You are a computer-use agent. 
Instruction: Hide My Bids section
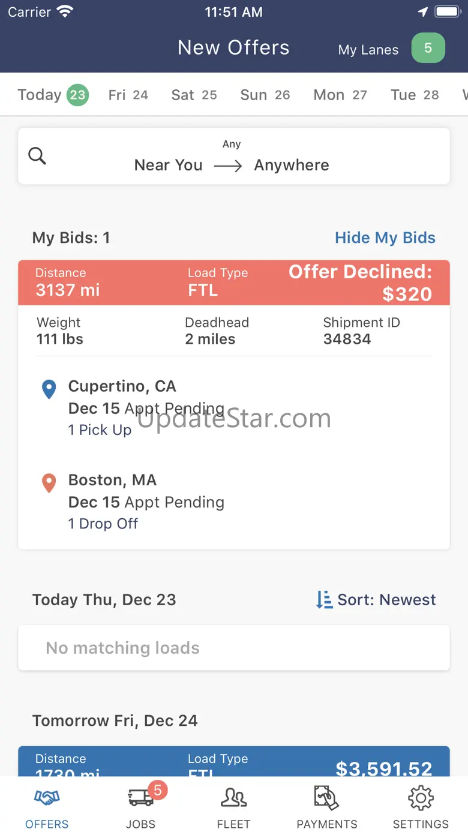click(x=385, y=238)
